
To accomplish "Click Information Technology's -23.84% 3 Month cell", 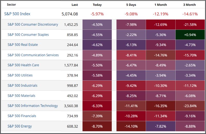I will pyautogui.click(x=190, y=106).
